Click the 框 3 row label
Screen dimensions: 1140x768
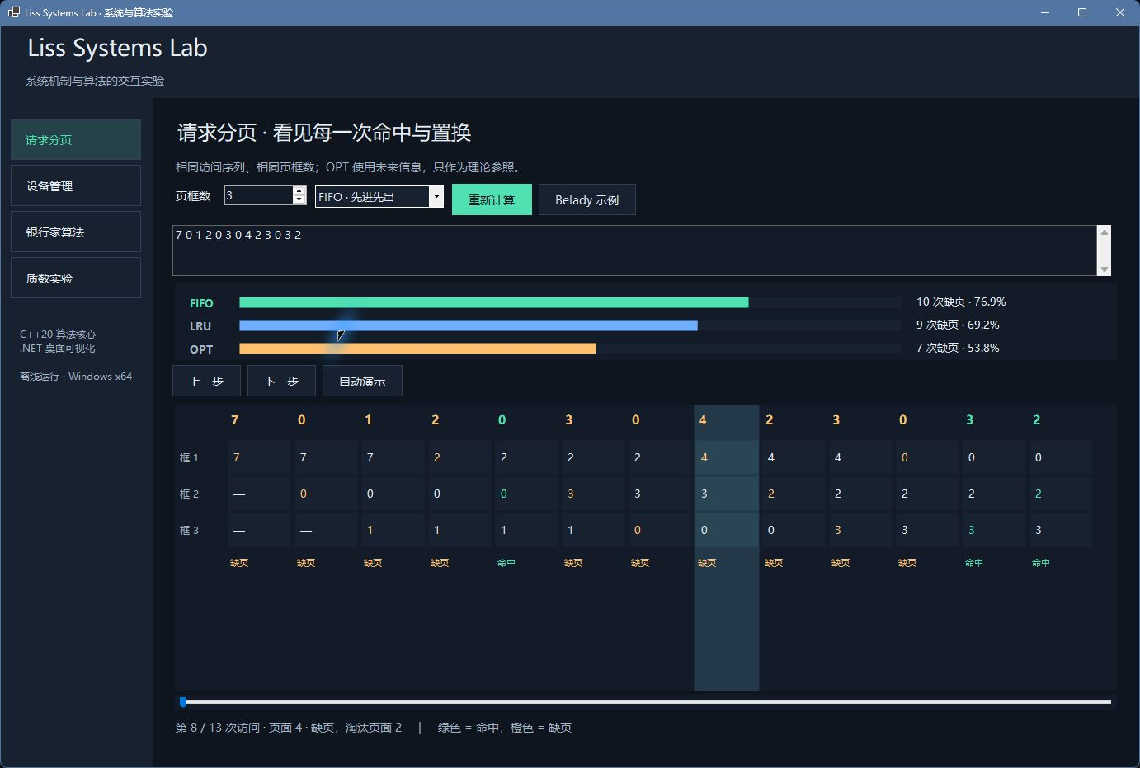[x=189, y=530]
